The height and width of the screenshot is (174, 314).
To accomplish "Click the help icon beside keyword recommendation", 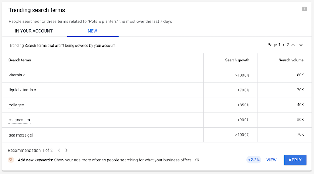I will [197, 160].
